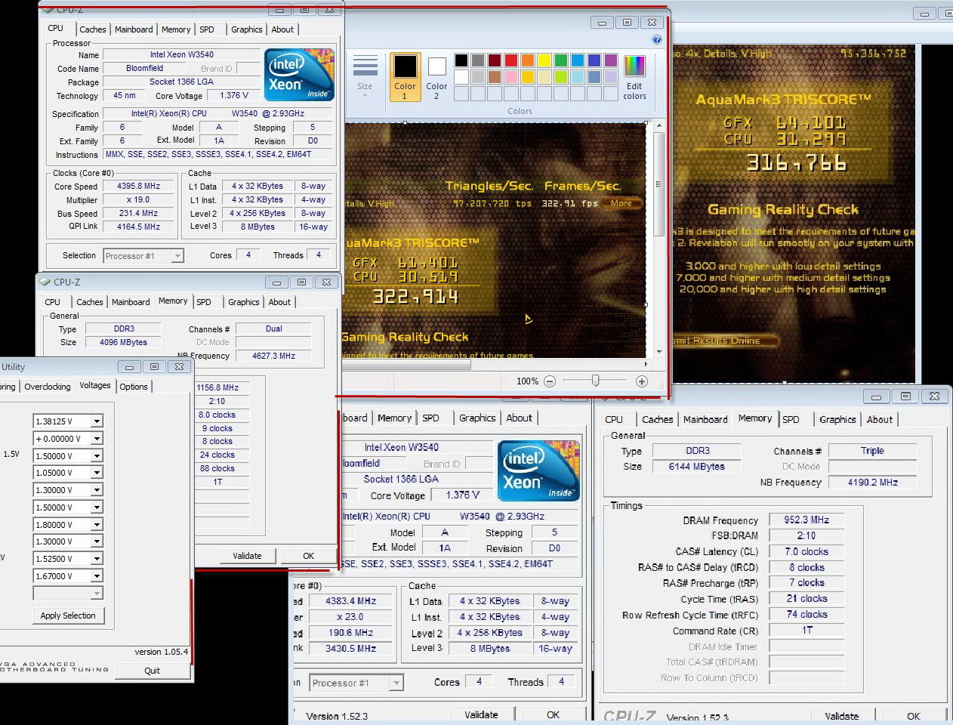Pick the dark red swatch in Paint's palette
This screenshot has width=953, height=725.
(495, 60)
